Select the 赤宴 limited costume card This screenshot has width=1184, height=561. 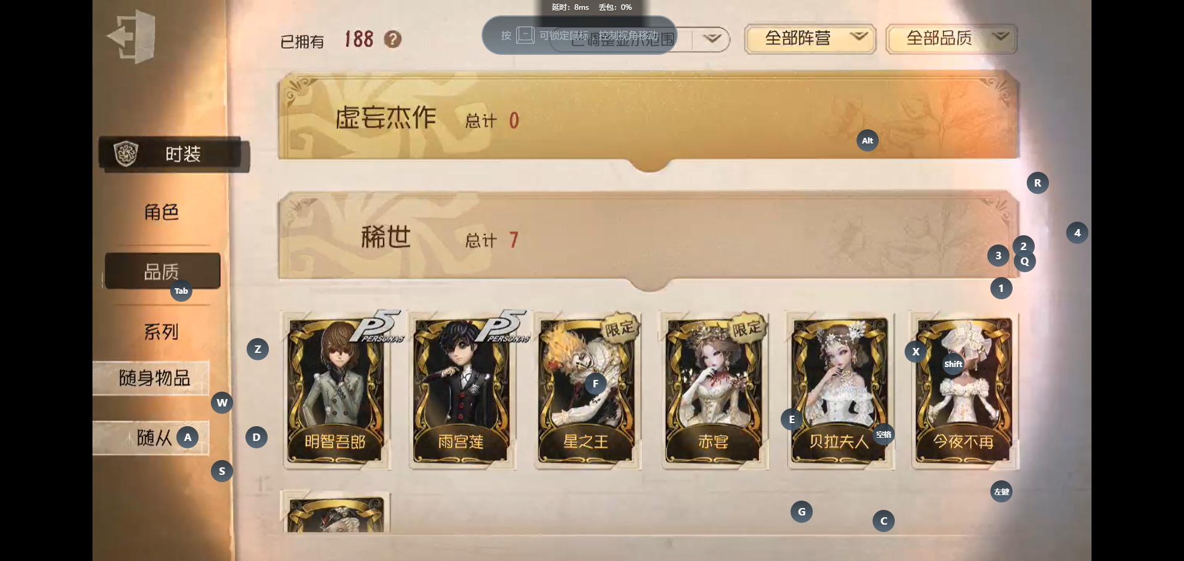tap(714, 390)
